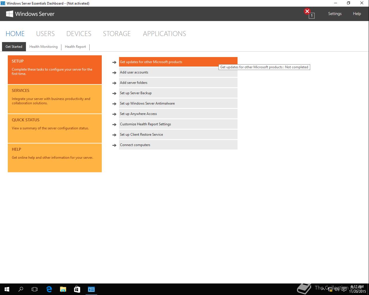Open the Action Center notification icon

coord(344,289)
